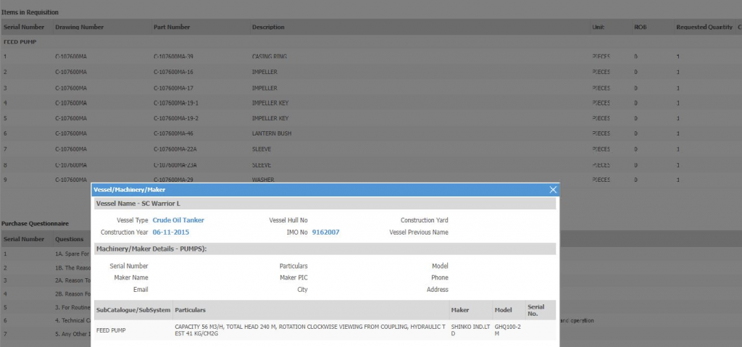This screenshot has width=742, height=347.
Task: Click the GHQ100-2M model cell
Action: click(508, 330)
